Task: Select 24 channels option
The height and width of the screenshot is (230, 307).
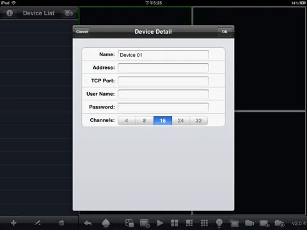Action: point(180,121)
